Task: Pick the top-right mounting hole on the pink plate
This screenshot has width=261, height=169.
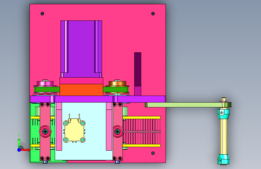Action: click(x=153, y=14)
